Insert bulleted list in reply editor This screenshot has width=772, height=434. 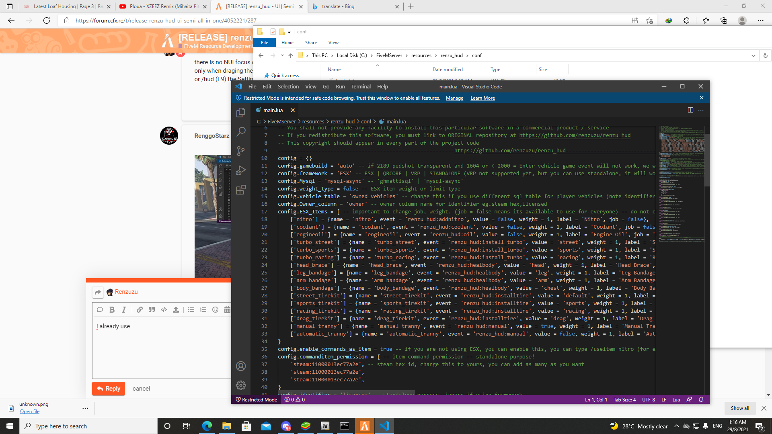pyautogui.click(x=191, y=309)
